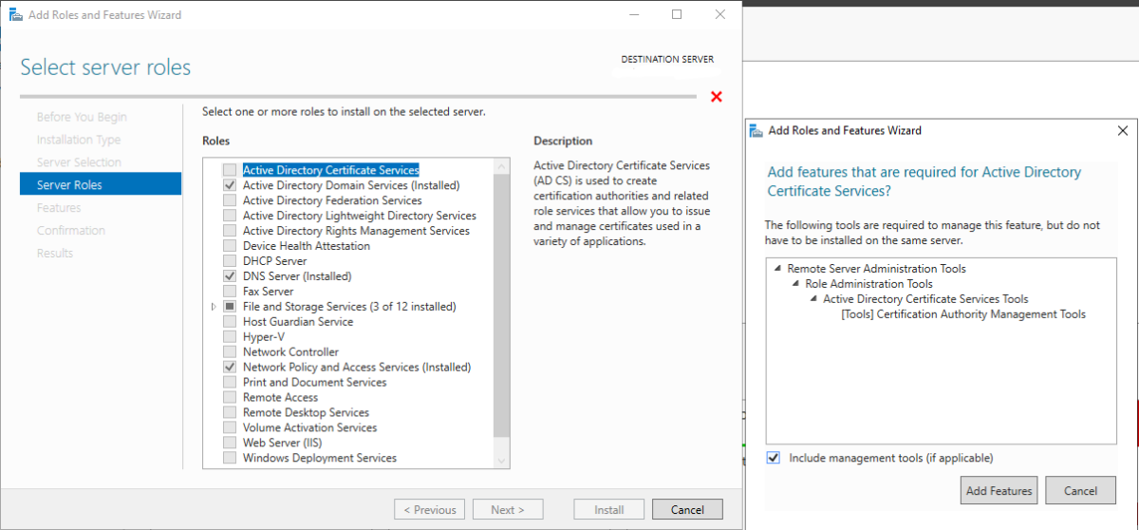Enable the DHCP Server role checkbox
Viewport: 1139px width, 530px height.
tap(230, 261)
